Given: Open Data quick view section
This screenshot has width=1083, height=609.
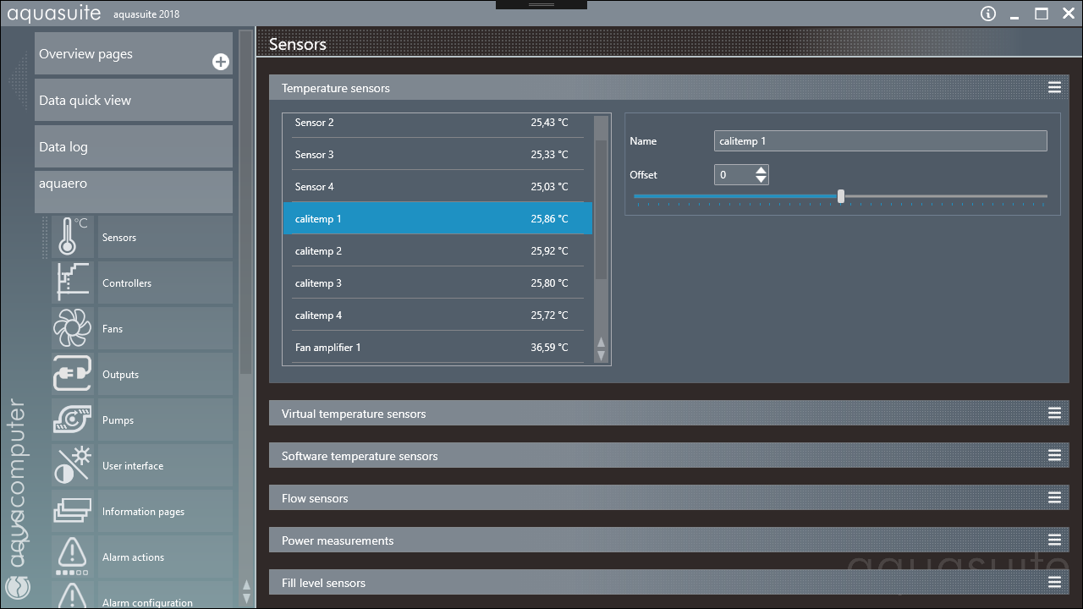Looking at the screenshot, I should 134,100.
